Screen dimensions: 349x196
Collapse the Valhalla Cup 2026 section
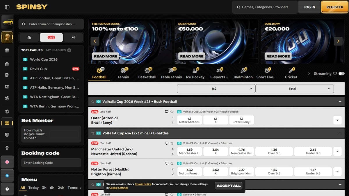click(x=340, y=102)
